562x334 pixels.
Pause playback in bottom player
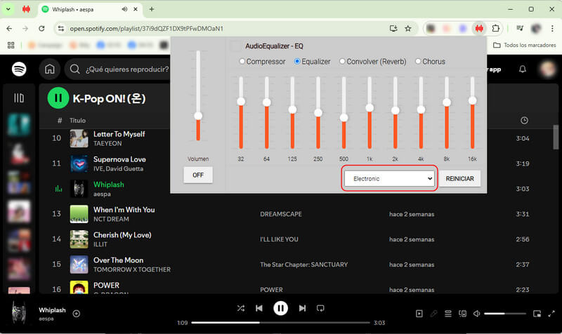pos(280,308)
